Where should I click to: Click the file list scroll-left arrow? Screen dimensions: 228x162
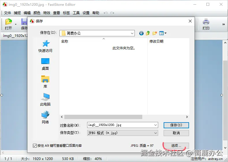tap(62, 117)
